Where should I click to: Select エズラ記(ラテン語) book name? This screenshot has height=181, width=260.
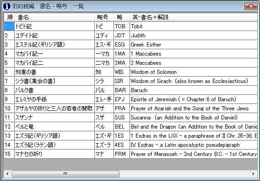tap(54, 145)
